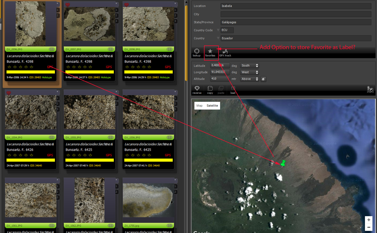377x233 pixels.
Task: Switch map view to Satellite
Action: pyautogui.click(x=212, y=106)
